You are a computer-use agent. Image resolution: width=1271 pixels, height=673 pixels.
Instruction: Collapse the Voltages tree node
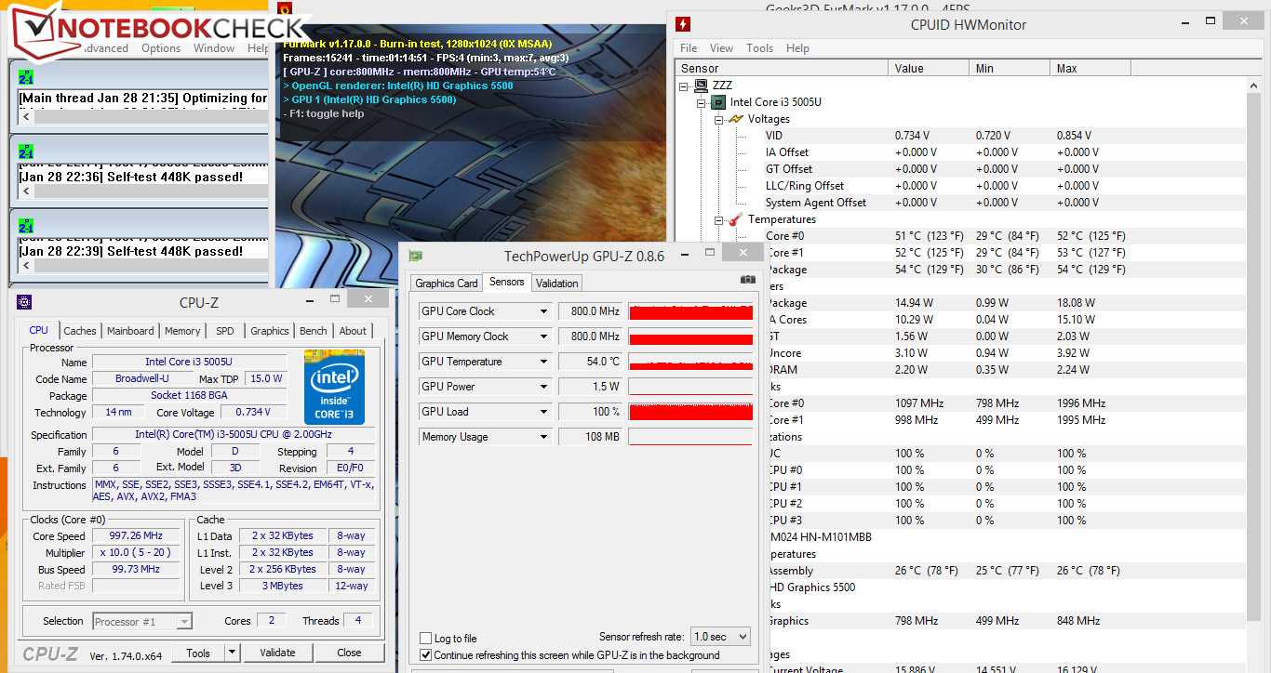pos(719,120)
